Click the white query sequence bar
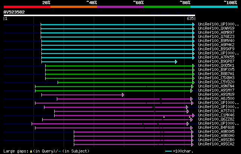This screenshot has width=241, height=154. point(99,15)
